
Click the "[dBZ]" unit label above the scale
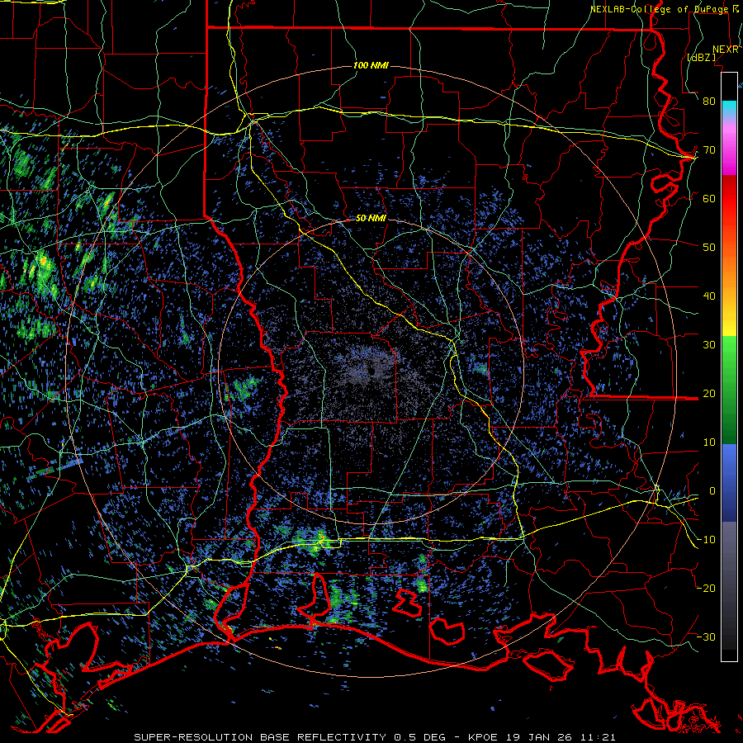pyautogui.click(x=701, y=57)
